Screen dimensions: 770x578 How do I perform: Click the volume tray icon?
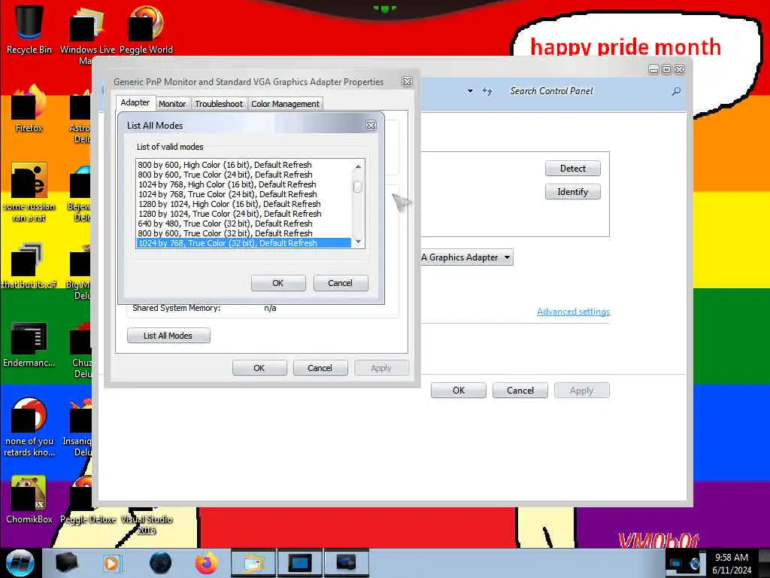click(x=694, y=564)
